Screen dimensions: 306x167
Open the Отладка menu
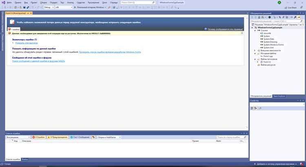tap(53, 2)
